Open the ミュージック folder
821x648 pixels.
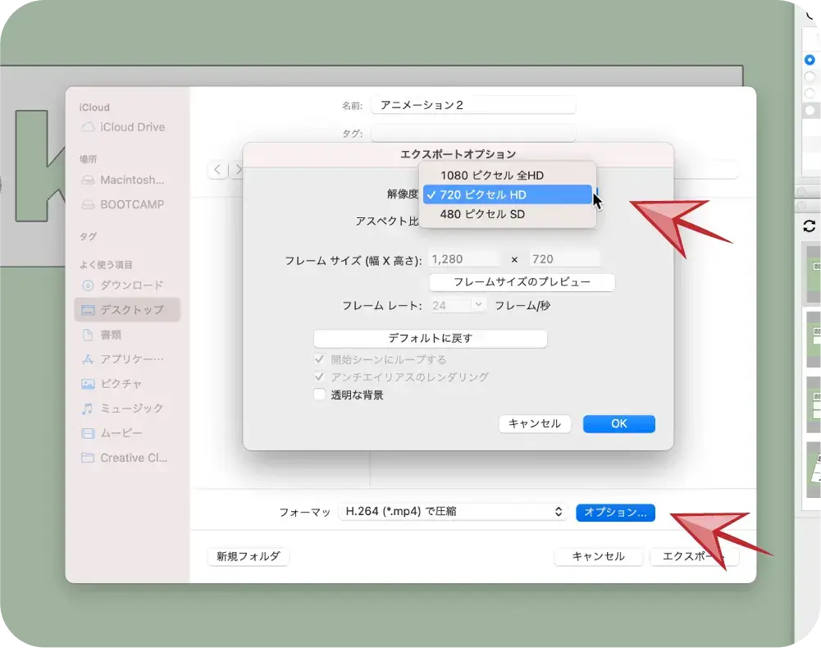[x=131, y=408]
